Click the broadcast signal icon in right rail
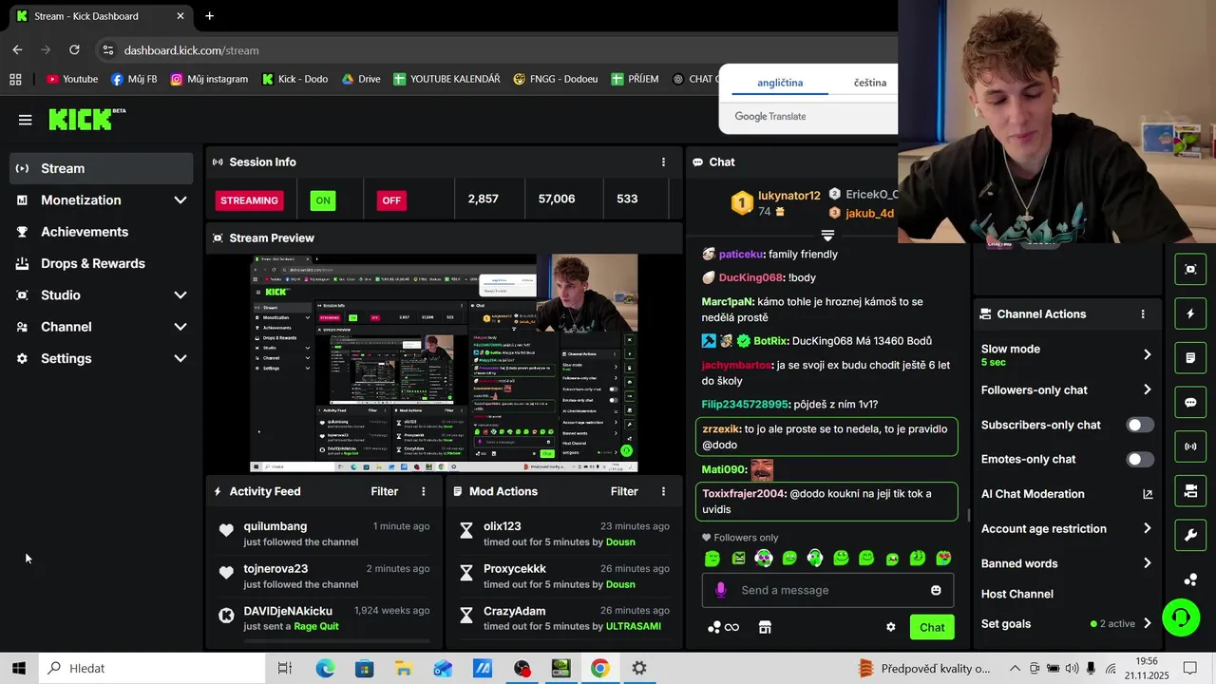The height and width of the screenshot is (684, 1216). [1190, 446]
